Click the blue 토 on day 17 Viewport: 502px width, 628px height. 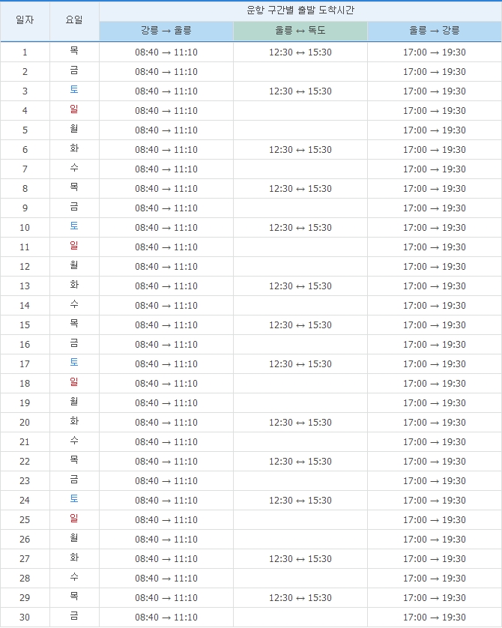pyautogui.click(x=74, y=363)
